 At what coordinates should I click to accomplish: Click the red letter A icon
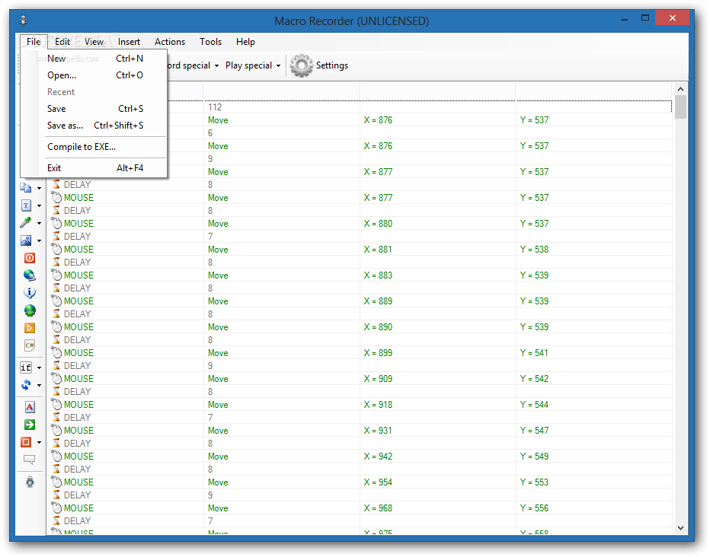tap(30, 407)
